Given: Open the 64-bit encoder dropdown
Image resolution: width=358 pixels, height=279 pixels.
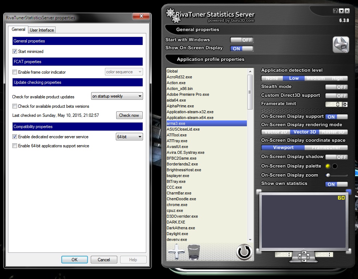Looking at the screenshot, I should 129,137.
